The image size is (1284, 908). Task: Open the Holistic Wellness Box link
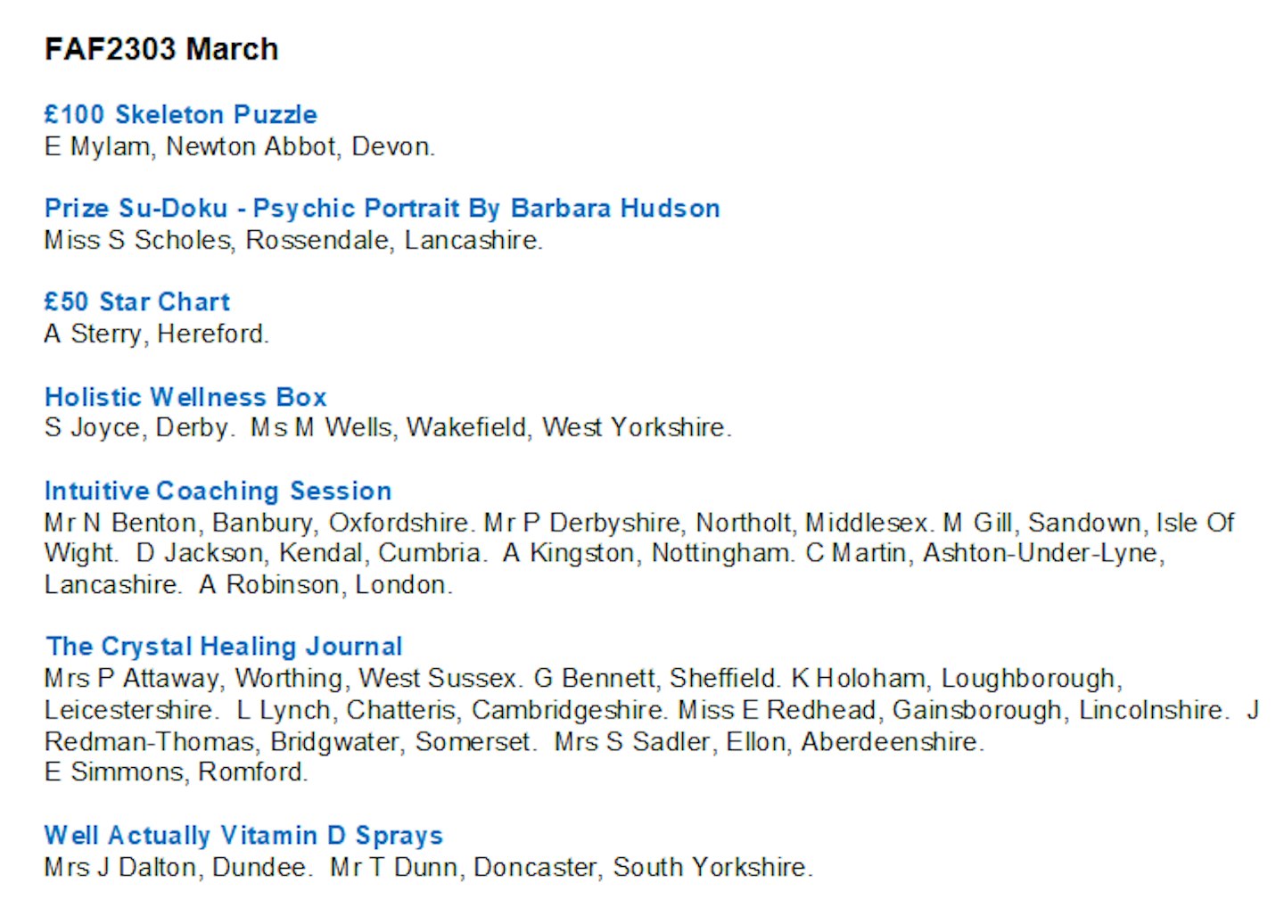point(185,397)
